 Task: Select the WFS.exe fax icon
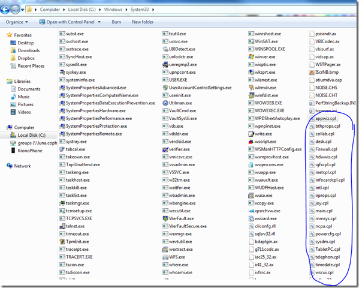165,257
